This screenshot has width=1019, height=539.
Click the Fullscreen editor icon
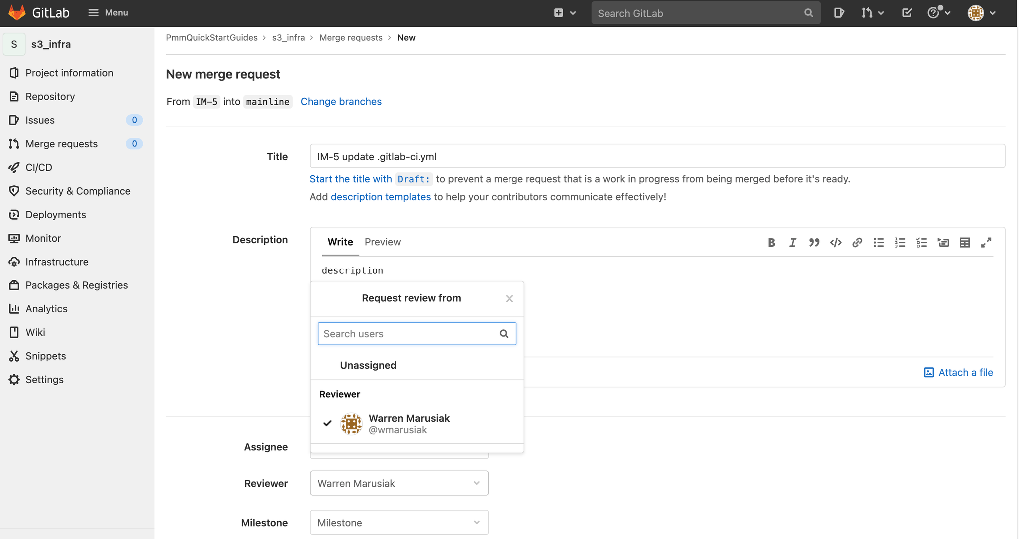(986, 241)
